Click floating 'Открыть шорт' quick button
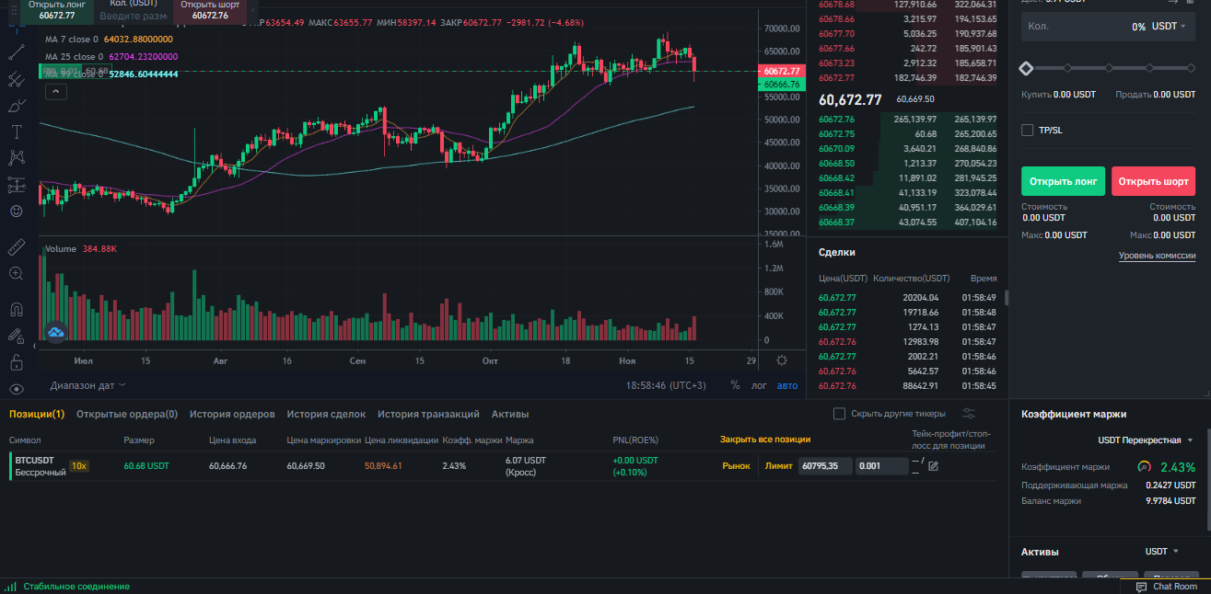The height and width of the screenshot is (594, 1211). (x=210, y=10)
